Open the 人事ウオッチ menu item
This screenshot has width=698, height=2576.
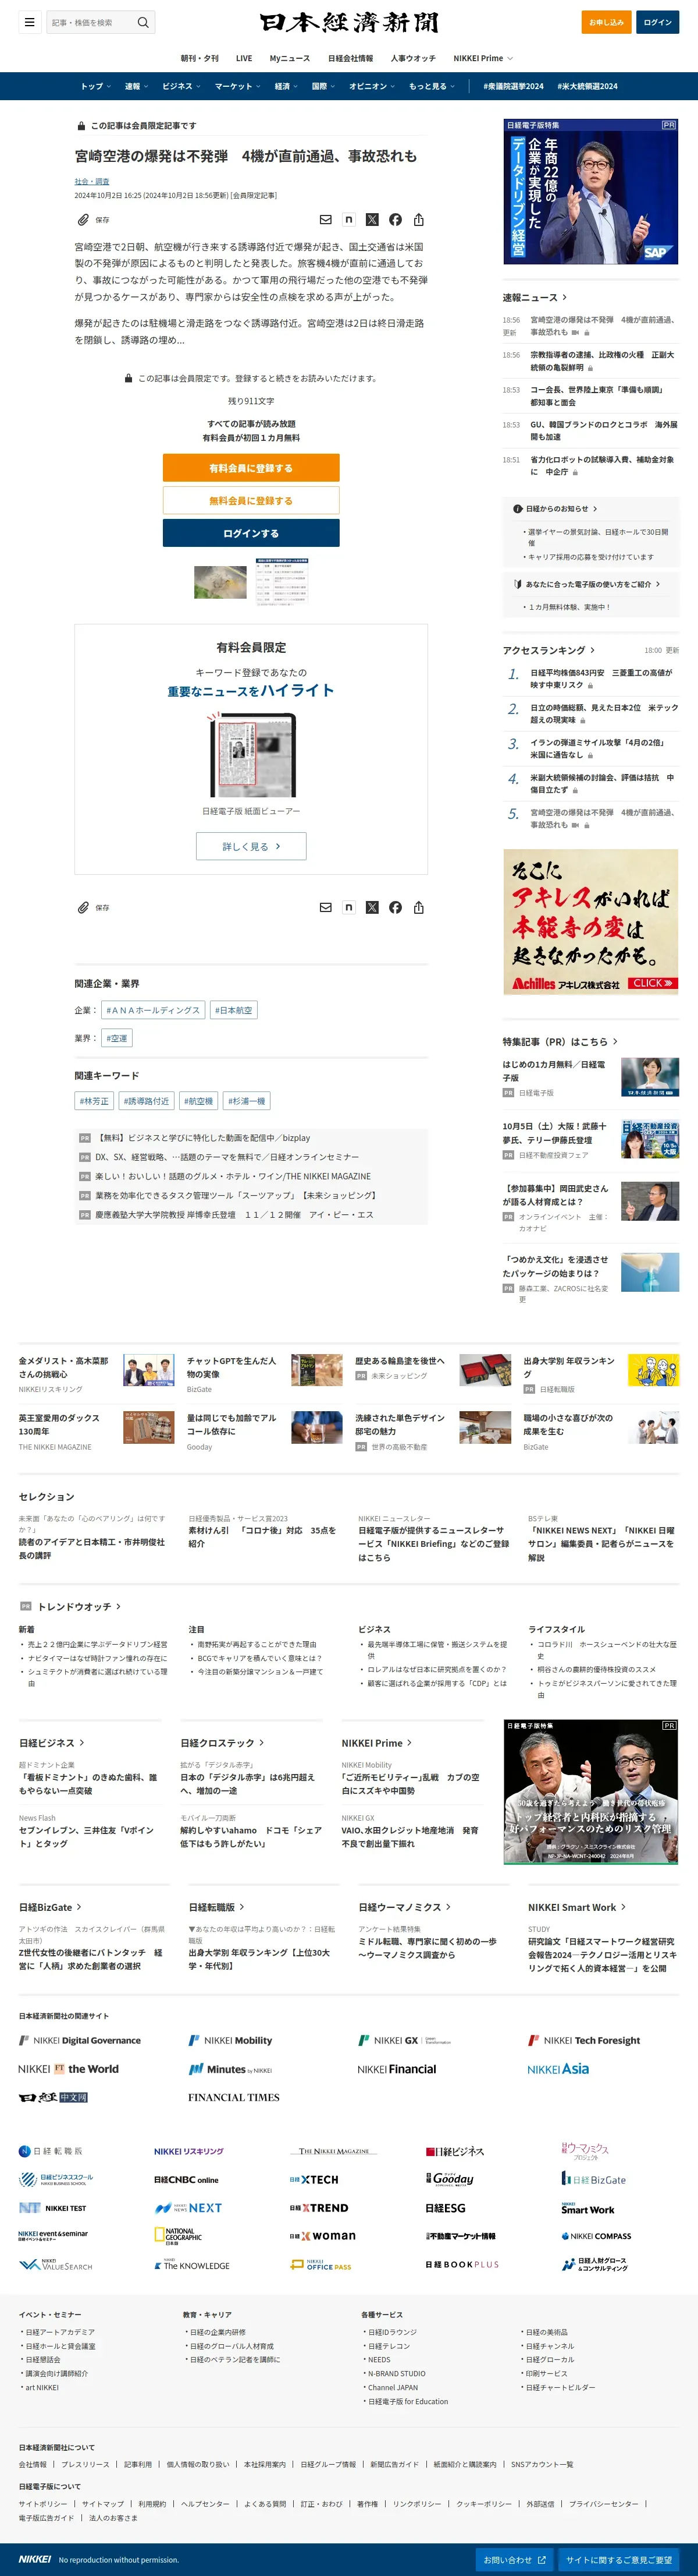412,58
